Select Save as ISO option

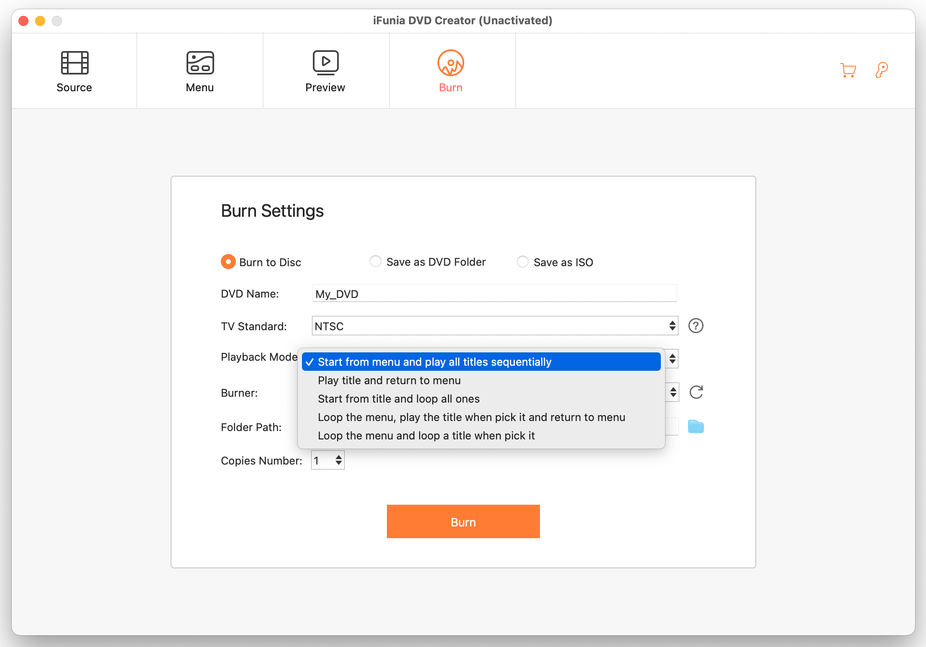523,261
